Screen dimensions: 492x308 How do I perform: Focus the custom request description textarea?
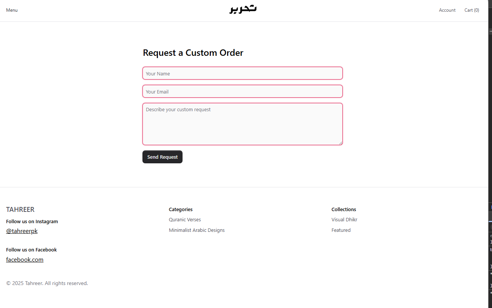click(242, 124)
